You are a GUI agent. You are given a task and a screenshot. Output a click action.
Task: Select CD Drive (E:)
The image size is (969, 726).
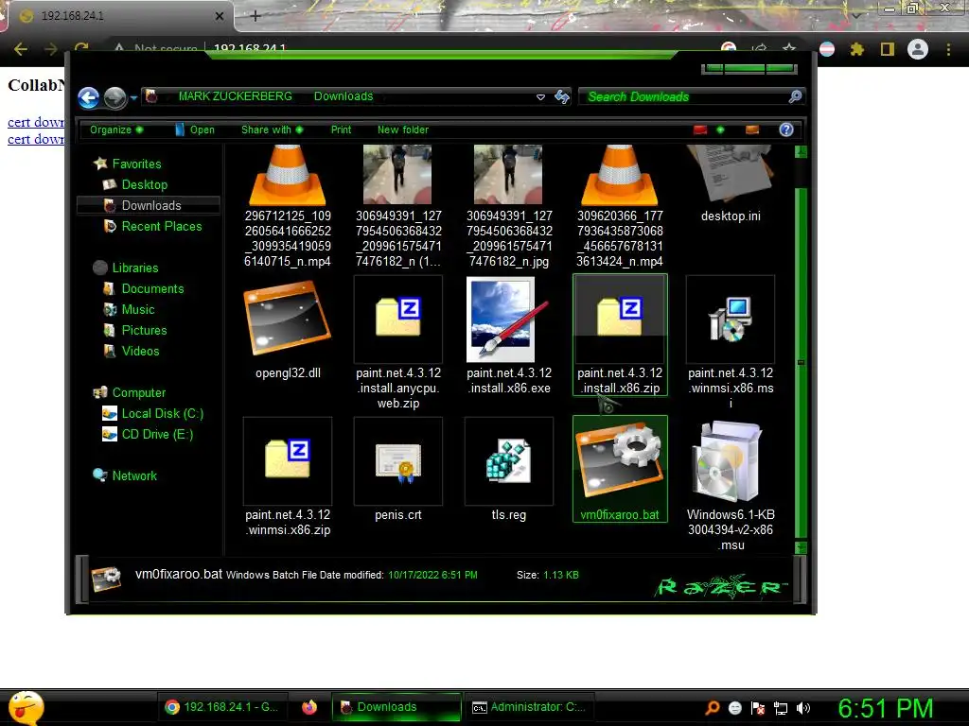(x=157, y=435)
